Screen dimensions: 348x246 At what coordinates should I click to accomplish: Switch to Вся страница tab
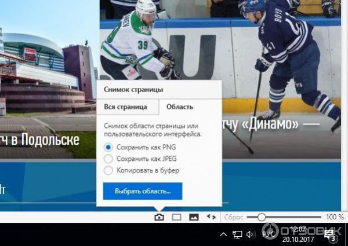click(x=128, y=107)
